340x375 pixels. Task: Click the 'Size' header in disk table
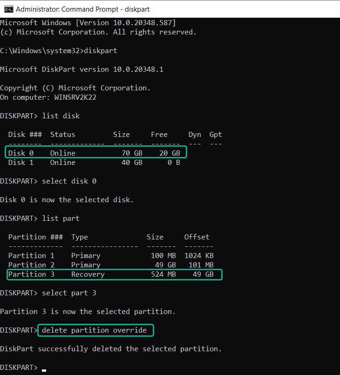(x=122, y=135)
